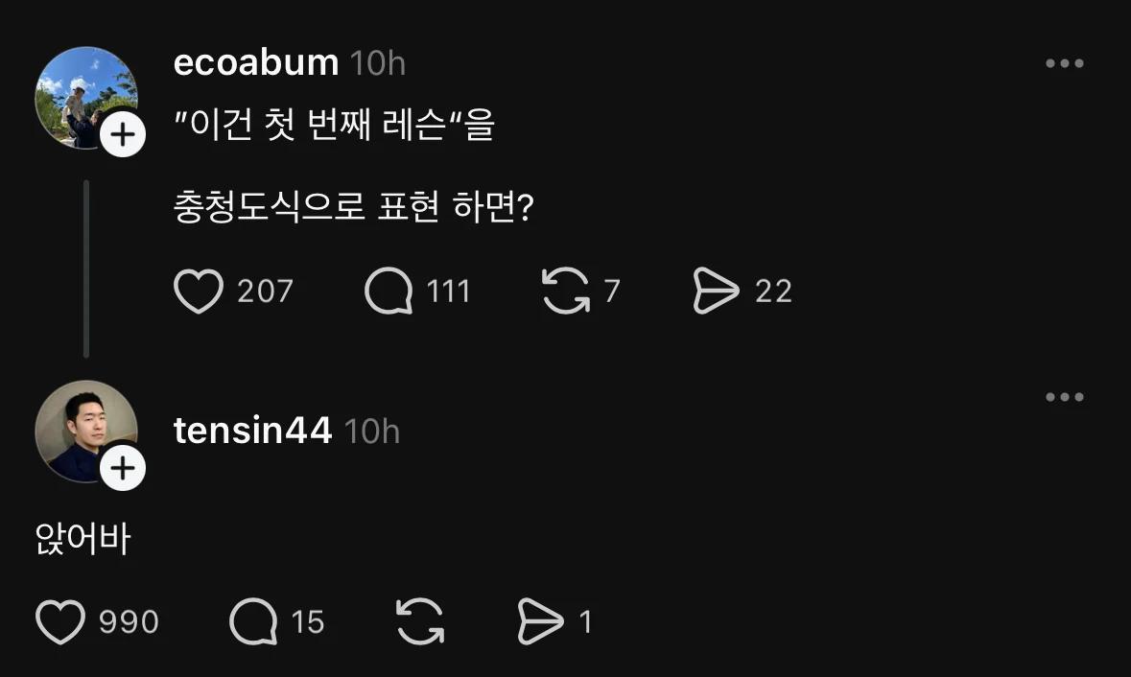Share tensin44's reply via the send icon
The width and height of the screenshot is (1131, 677).
pyautogui.click(x=543, y=621)
